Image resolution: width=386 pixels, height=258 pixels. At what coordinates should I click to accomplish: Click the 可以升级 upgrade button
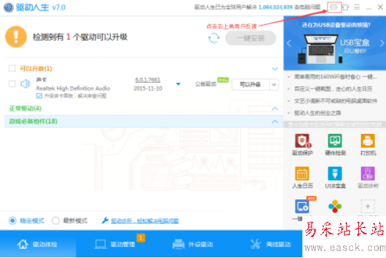(251, 85)
